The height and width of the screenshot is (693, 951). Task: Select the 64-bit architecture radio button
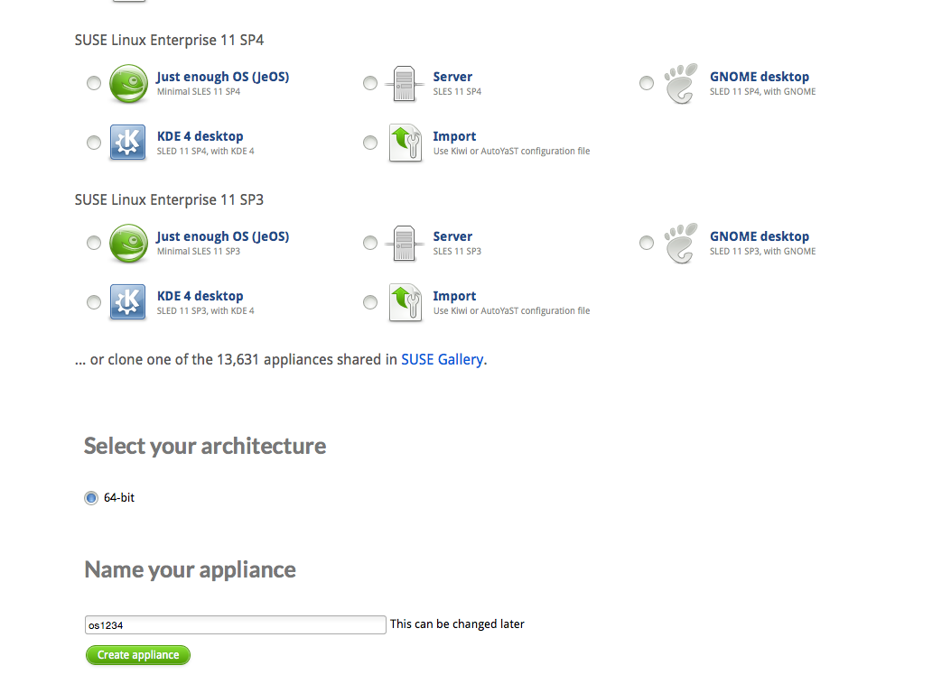tap(91, 498)
